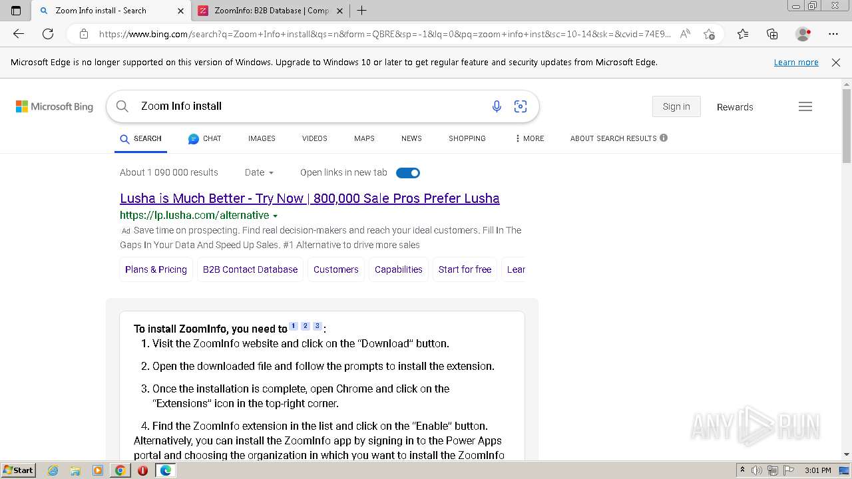852x479 pixels.
Task: Open B2B Contact Database sitelink
Action: coord(250,269)
